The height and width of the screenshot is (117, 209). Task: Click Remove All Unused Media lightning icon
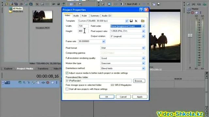6,4
